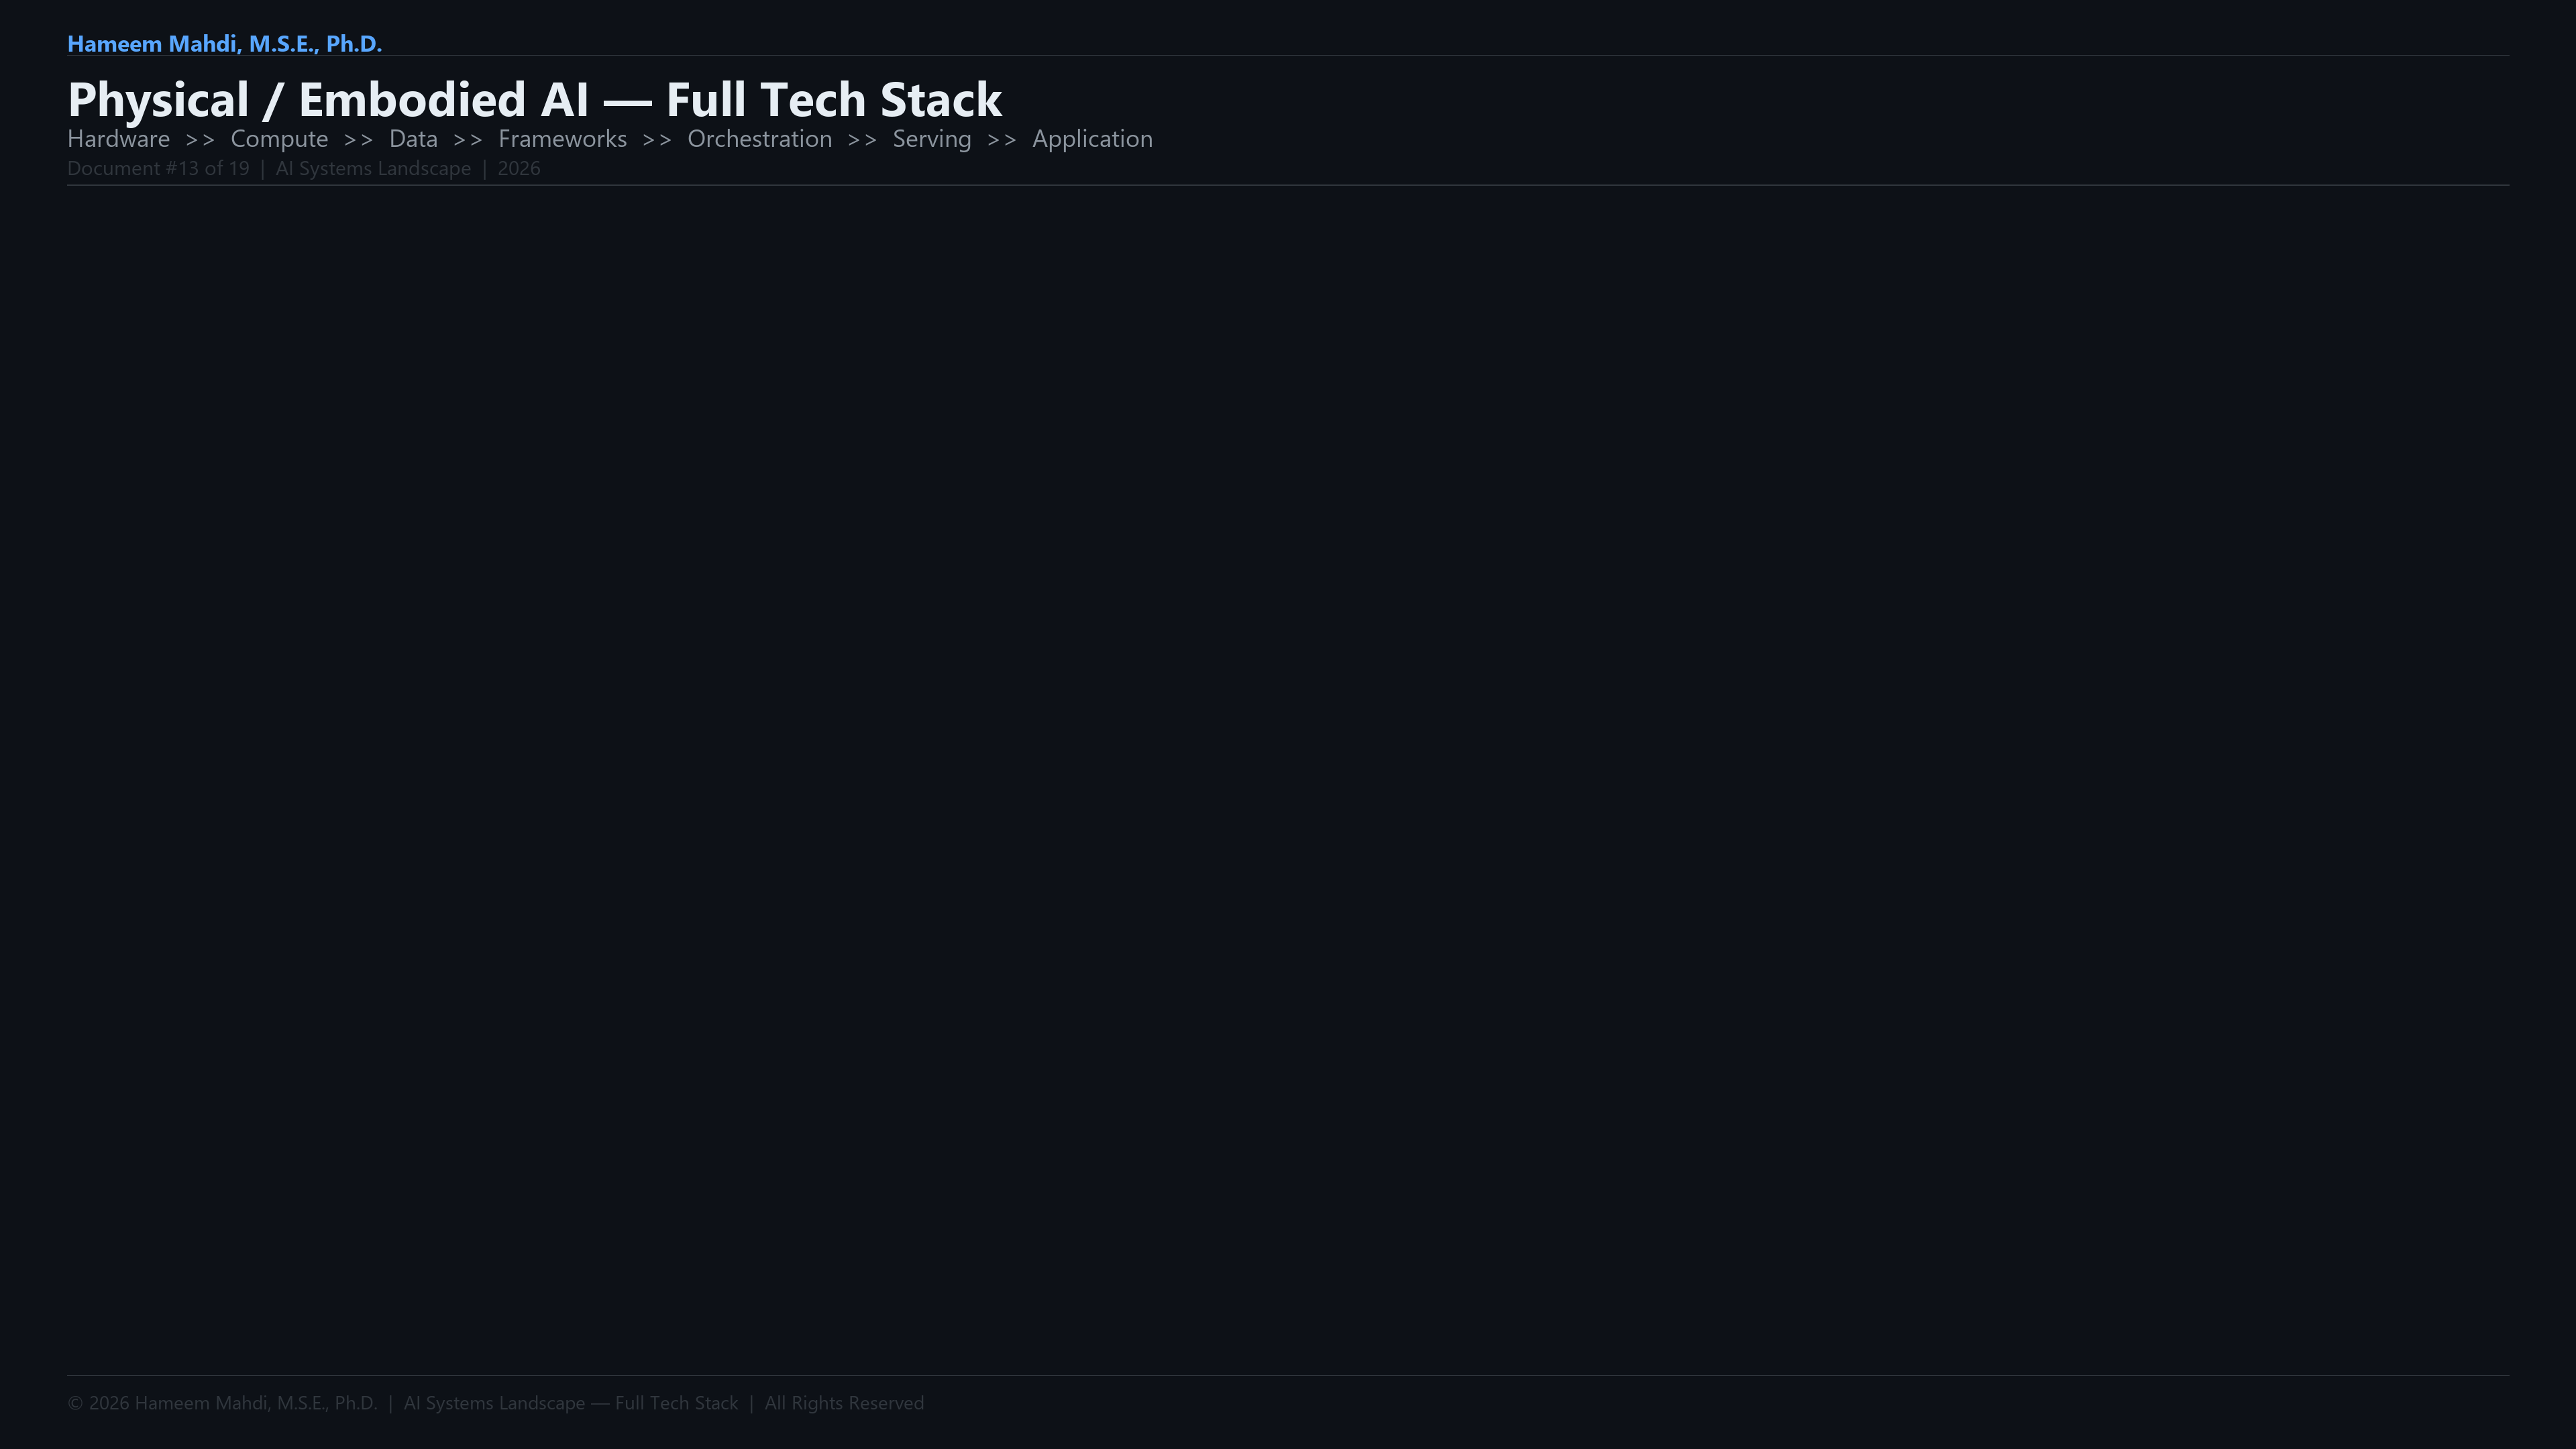Screen dimensions: 2576x1449
Task: Click the Document #13 of 19 label
Action: click(x=158, y=169)
